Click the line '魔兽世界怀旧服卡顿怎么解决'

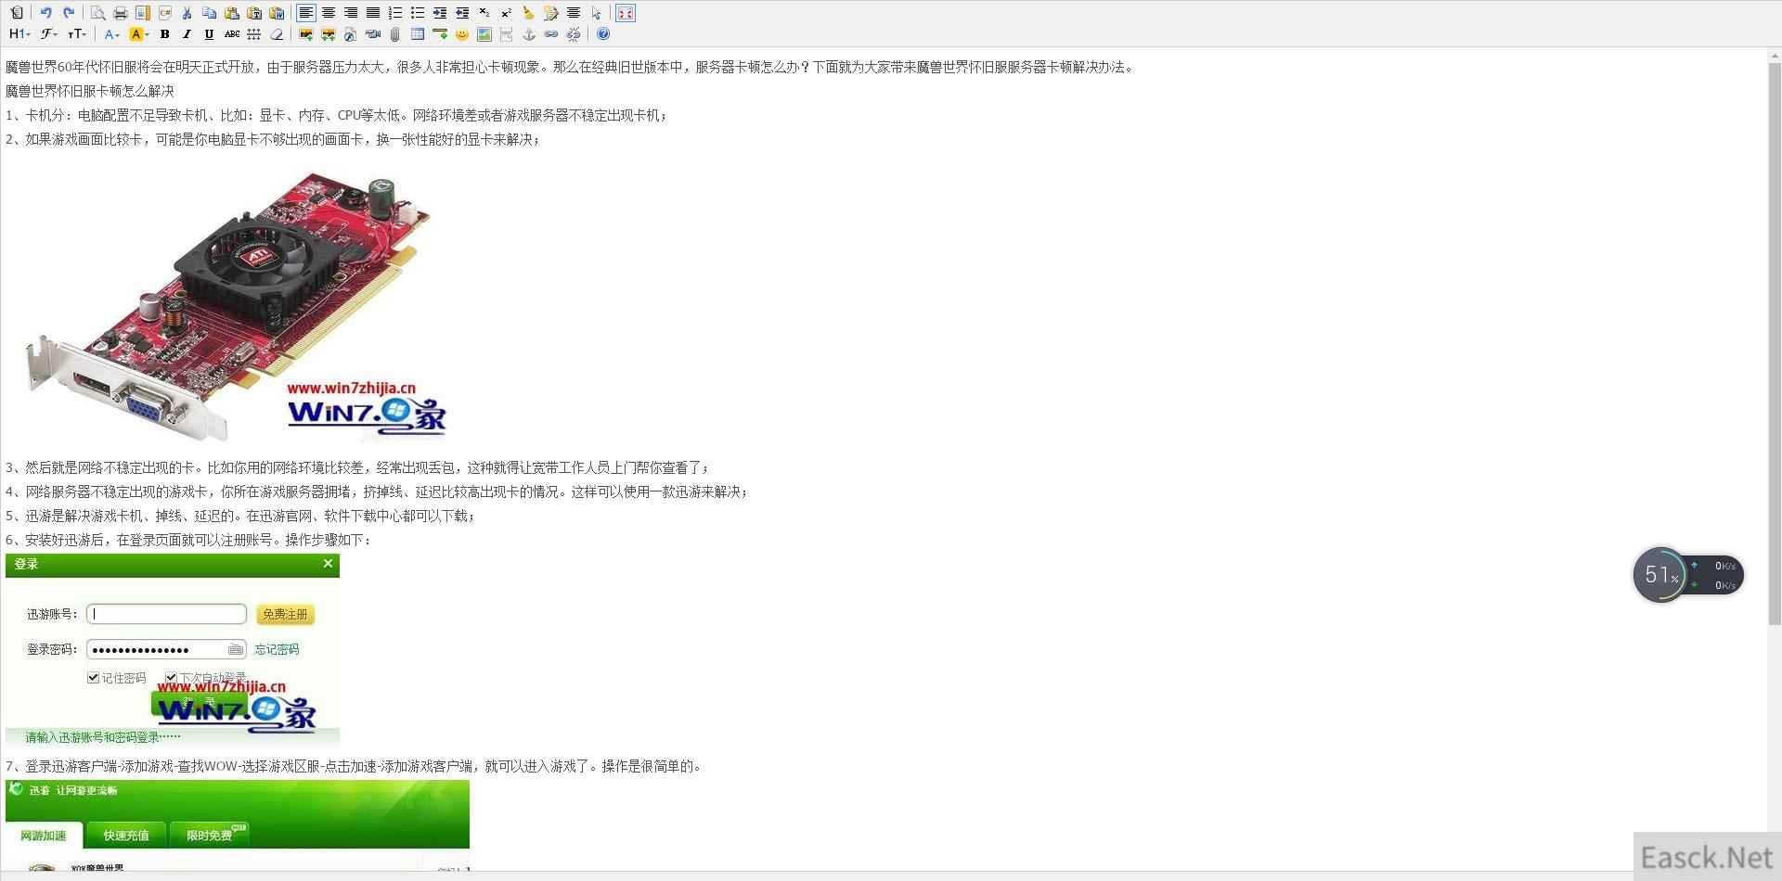(90, 91)
